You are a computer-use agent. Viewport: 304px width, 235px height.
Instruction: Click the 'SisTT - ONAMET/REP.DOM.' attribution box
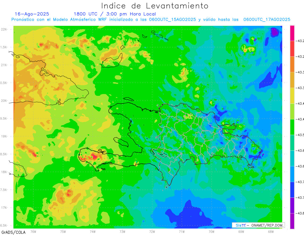pos(258,225)
